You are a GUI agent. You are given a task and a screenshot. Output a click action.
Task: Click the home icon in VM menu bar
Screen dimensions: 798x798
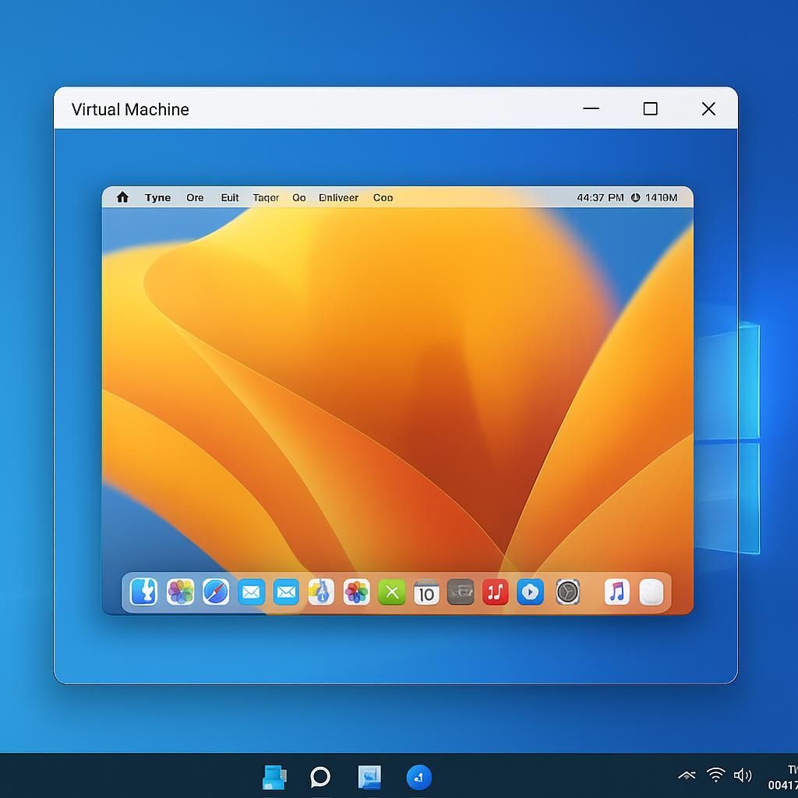(x=122, y=197)
